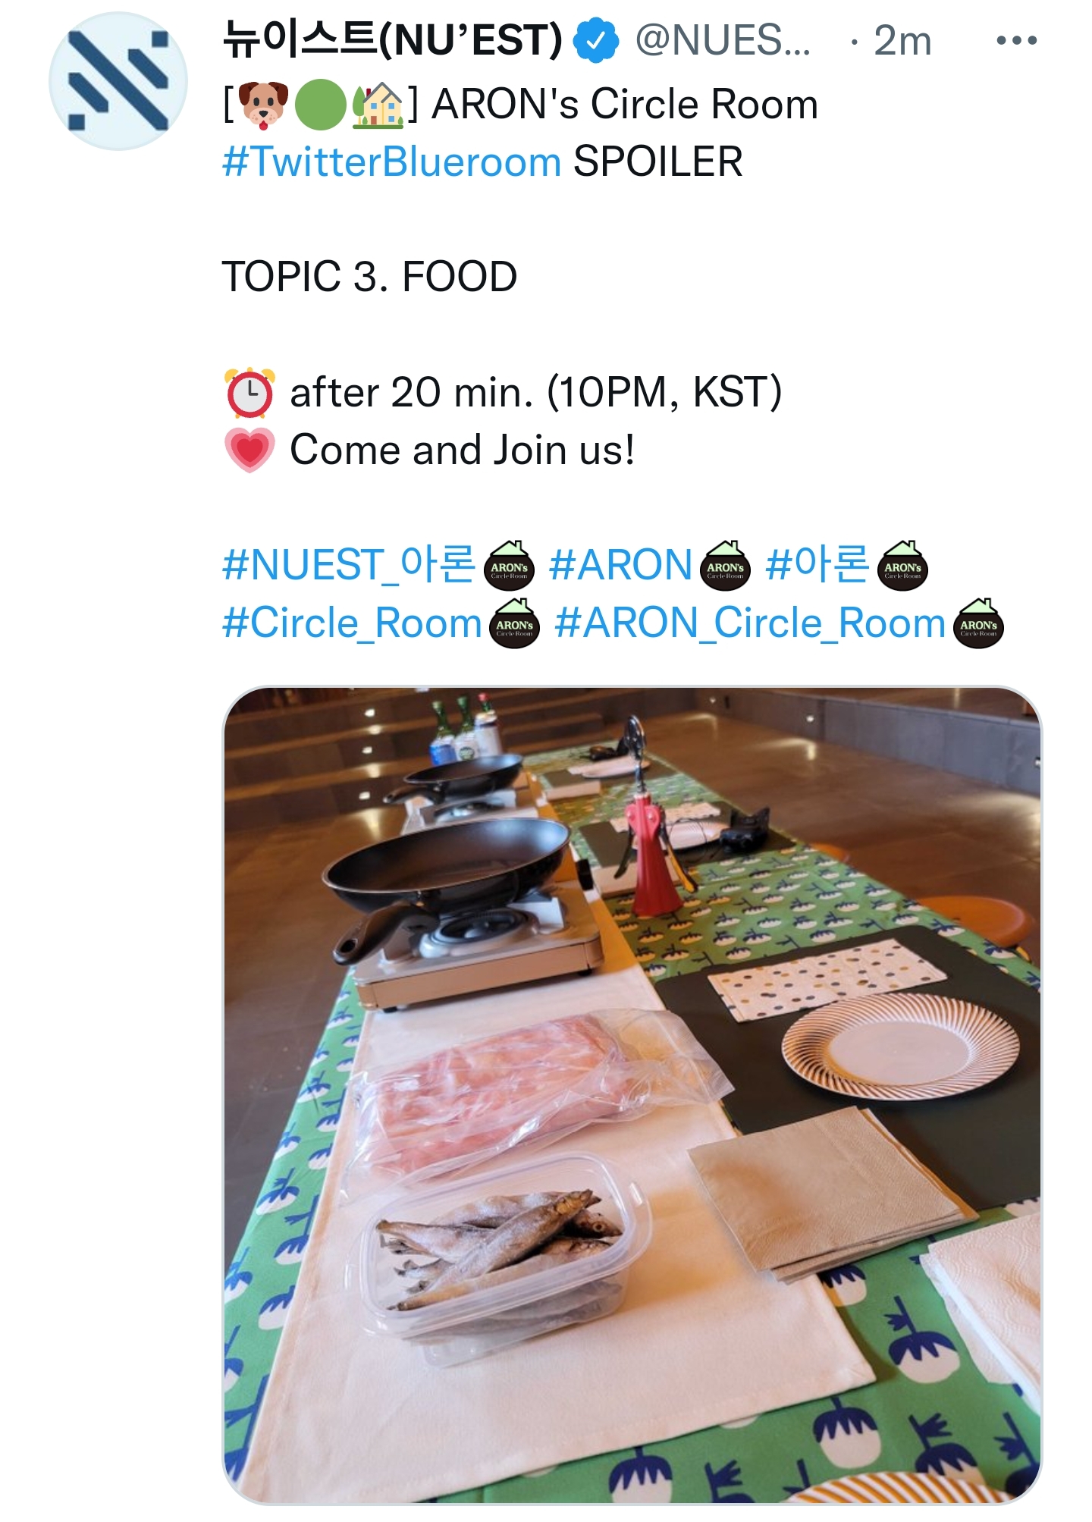Tap the #아론 hashtag

(817, 565)
